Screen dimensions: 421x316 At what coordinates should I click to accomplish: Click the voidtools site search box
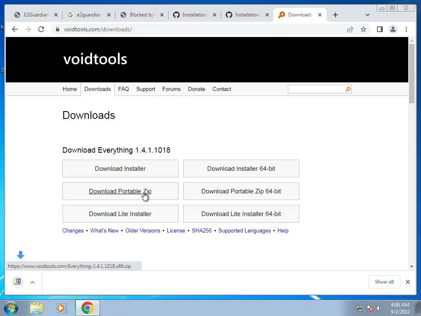(316, 89)
